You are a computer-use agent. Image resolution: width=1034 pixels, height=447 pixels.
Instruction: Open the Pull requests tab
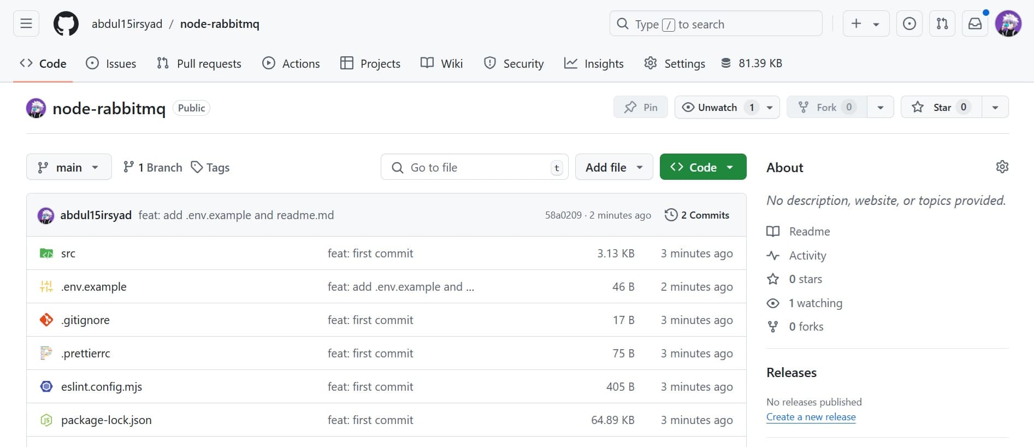[199, 63]
